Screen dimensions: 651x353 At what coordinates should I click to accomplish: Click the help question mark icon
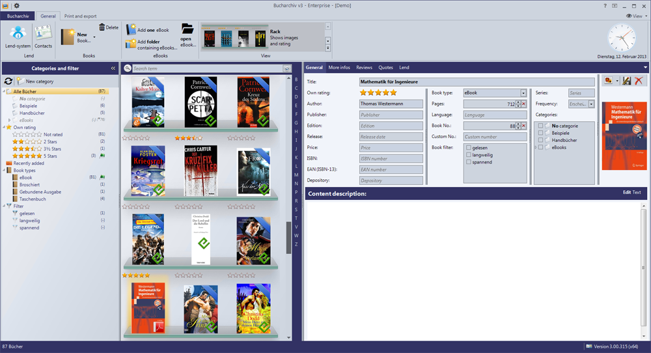pos(605,6)
